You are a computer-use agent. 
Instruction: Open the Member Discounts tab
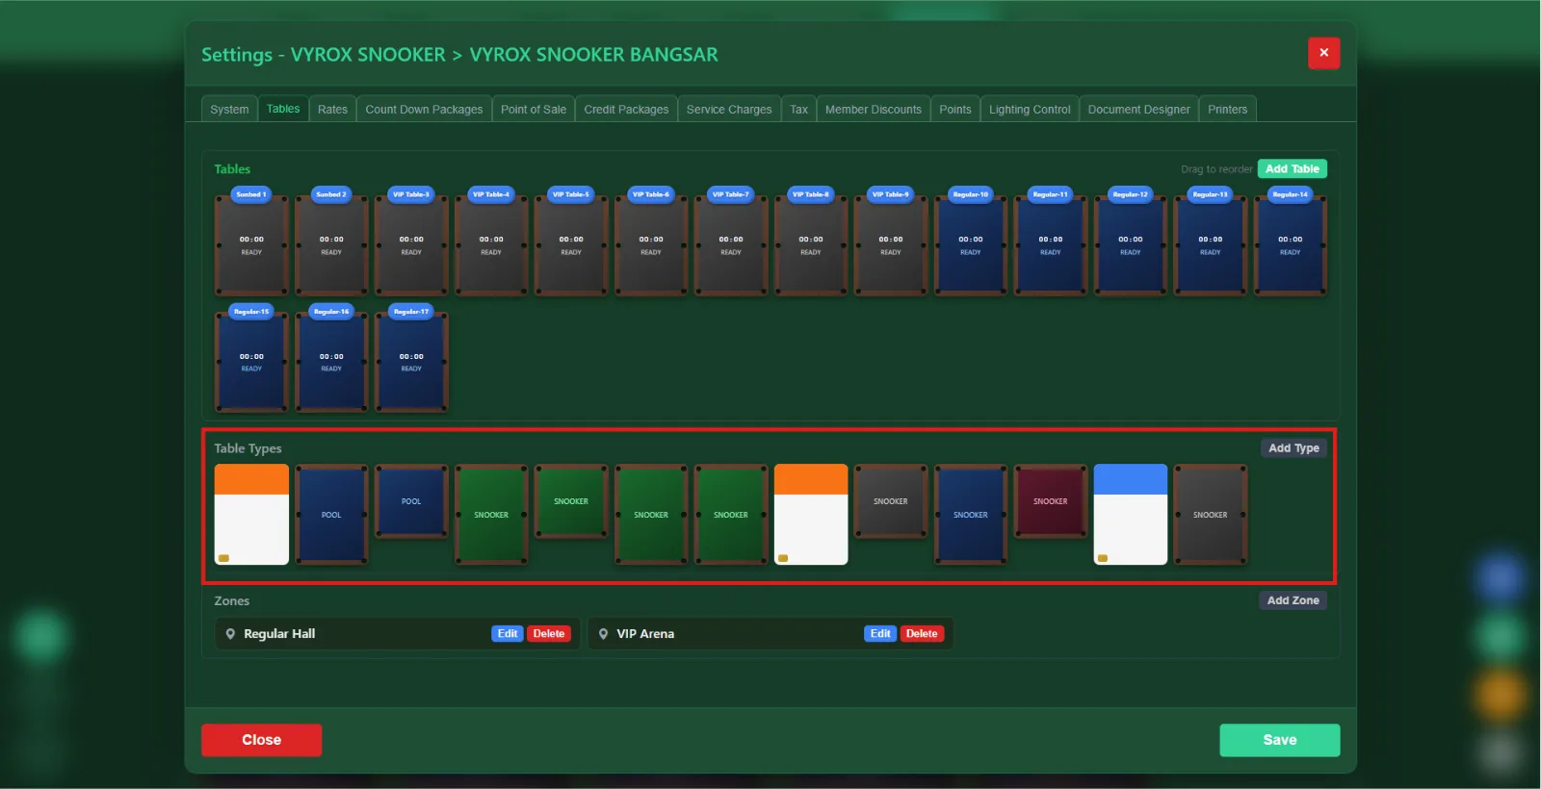[874, 109]
